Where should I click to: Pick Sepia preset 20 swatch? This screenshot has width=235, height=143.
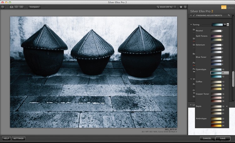[216, 110]
